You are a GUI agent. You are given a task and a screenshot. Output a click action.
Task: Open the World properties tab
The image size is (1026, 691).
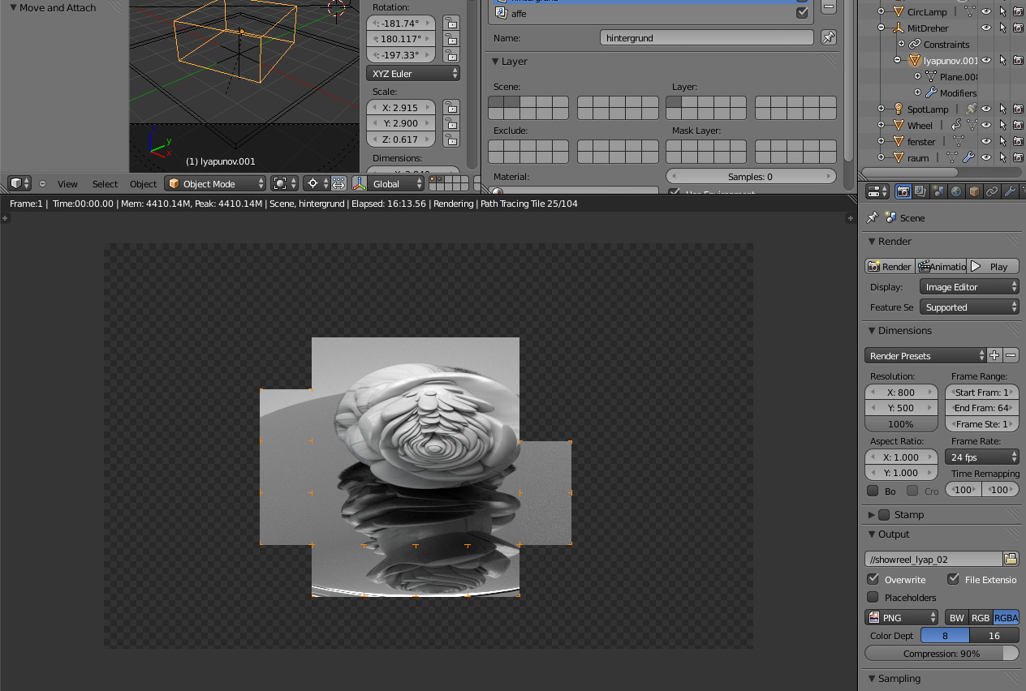[956, 191]
